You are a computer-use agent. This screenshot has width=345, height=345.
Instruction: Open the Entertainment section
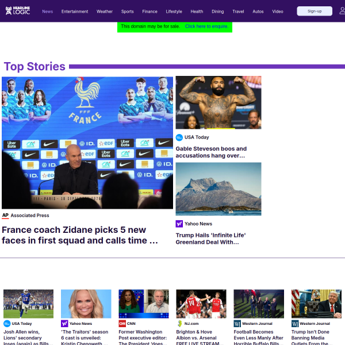[x=75, y=11]
